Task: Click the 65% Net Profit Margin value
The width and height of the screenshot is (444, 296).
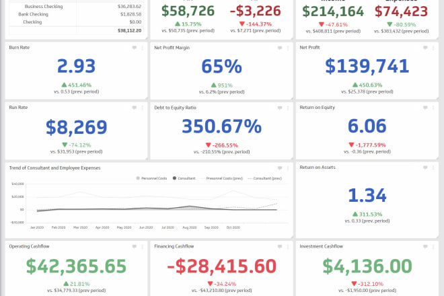Action: 221,67
